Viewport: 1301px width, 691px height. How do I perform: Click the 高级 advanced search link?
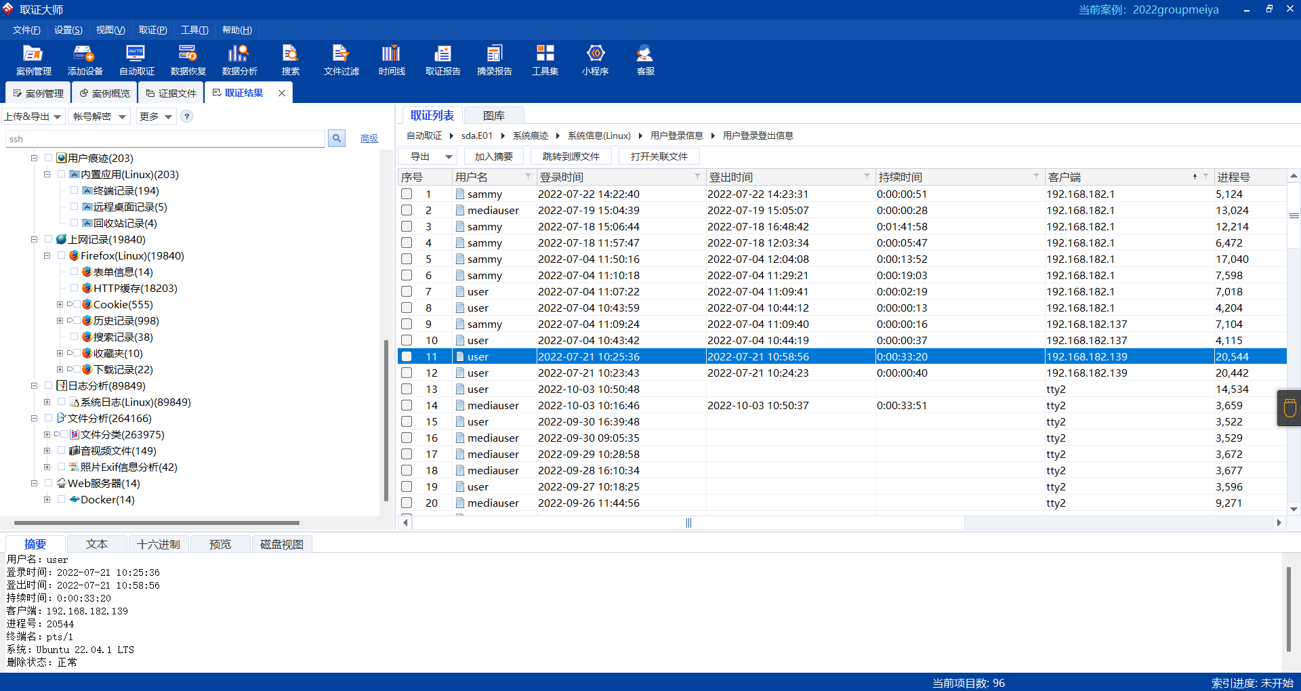(x=369, y=138)
